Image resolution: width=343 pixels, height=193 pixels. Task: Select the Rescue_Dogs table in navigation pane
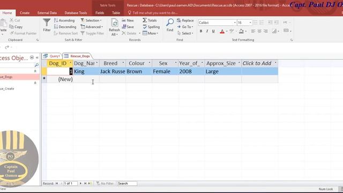pos(20,77)
